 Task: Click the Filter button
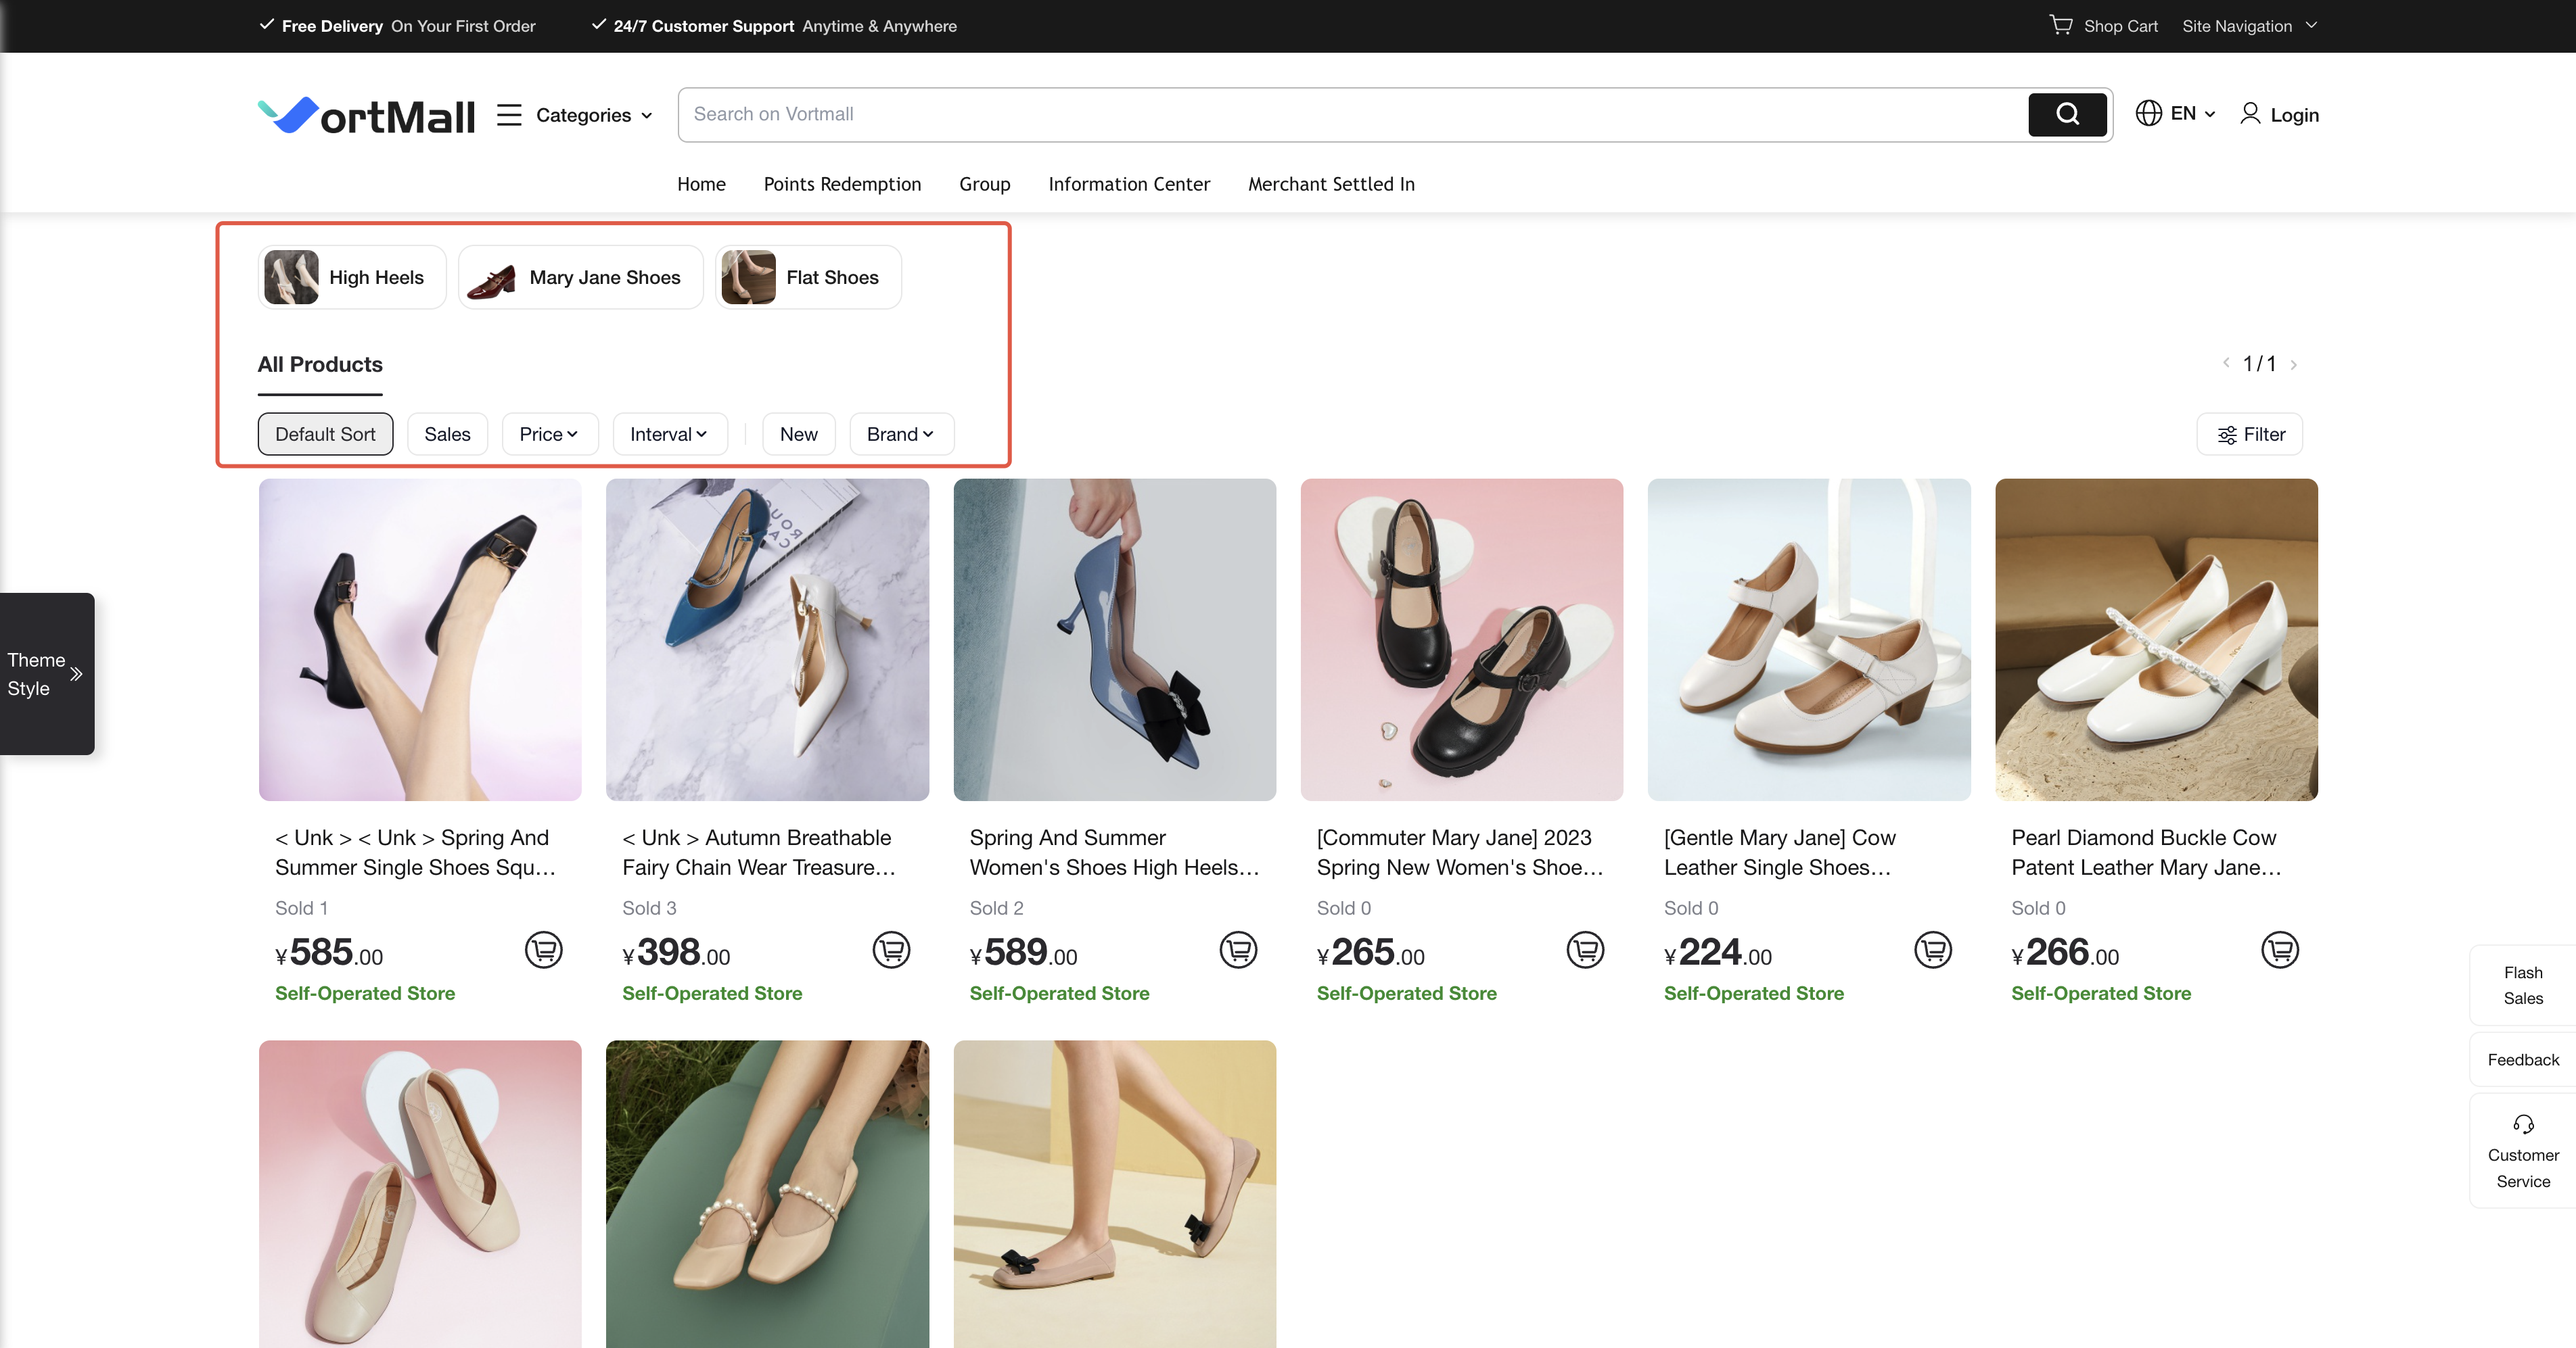coord(2250,434)
